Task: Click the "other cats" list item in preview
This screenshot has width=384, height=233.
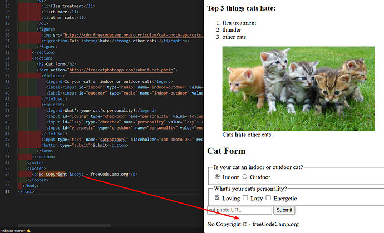Action: click(x=234, y=37)
